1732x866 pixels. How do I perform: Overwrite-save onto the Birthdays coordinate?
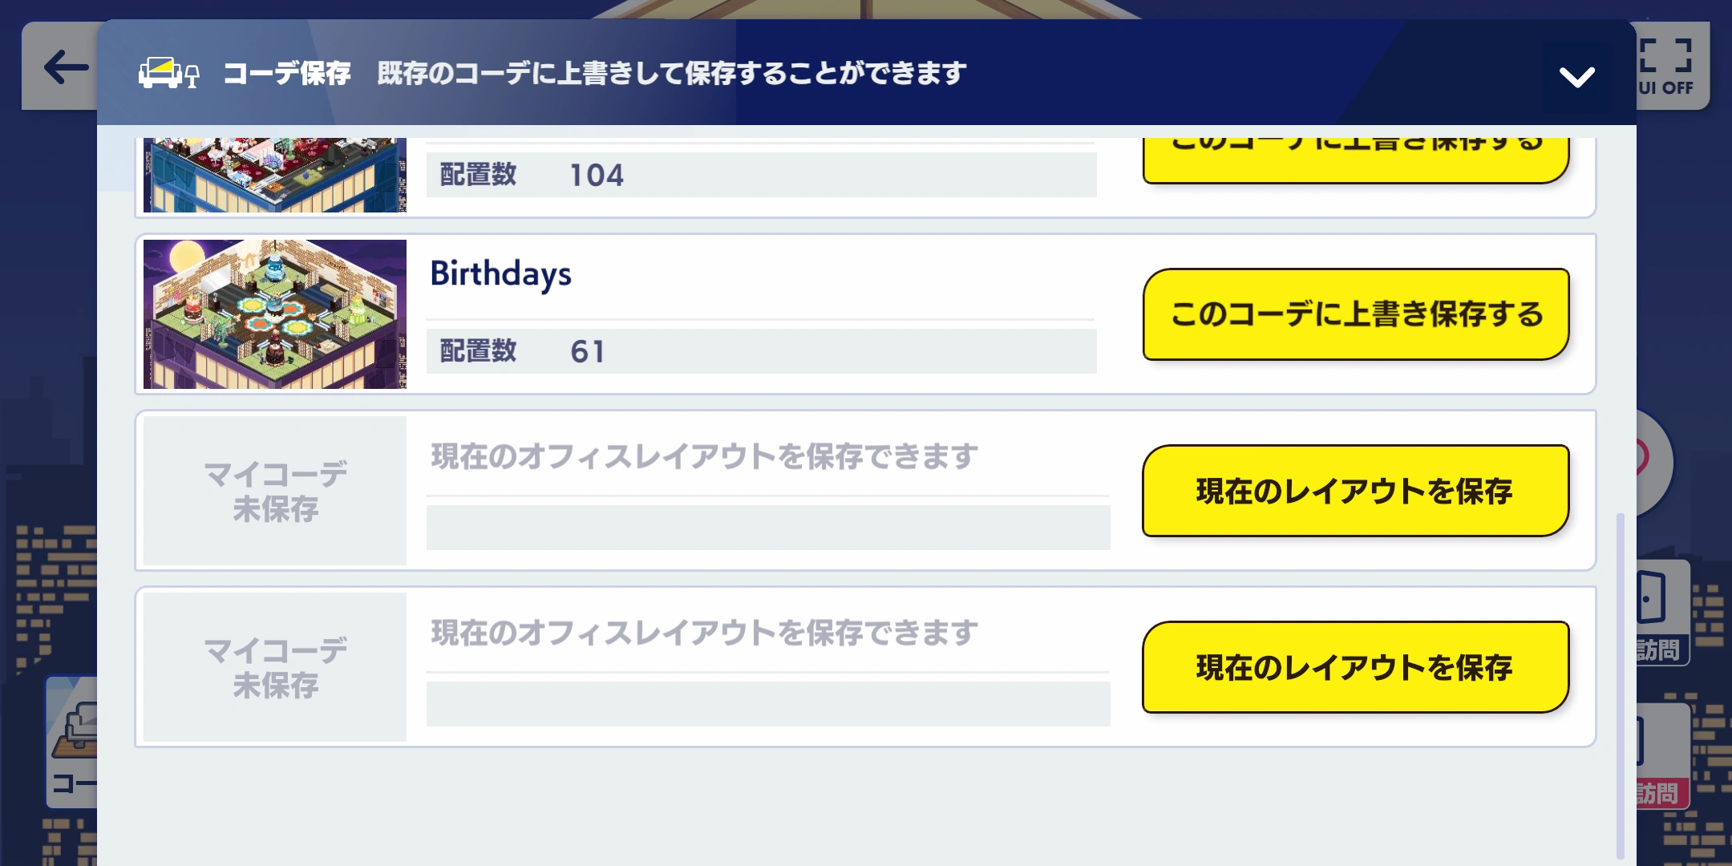pyautogui.click(x=1355, y=314)
